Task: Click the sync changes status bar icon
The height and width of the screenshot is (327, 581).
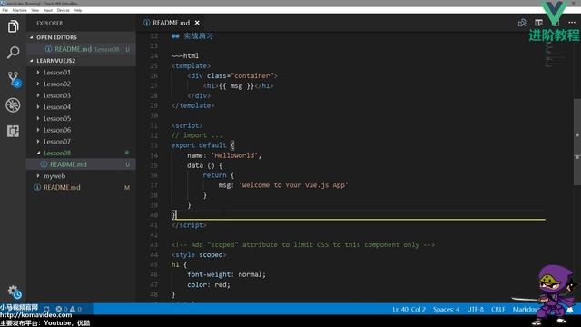Action: click(x=46, y=309)
